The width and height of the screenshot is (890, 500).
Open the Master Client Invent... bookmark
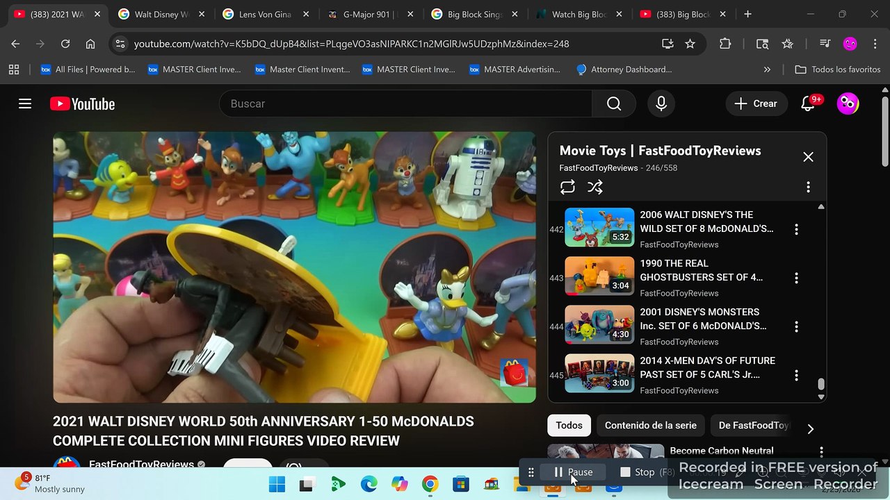[x=302, y=69]
